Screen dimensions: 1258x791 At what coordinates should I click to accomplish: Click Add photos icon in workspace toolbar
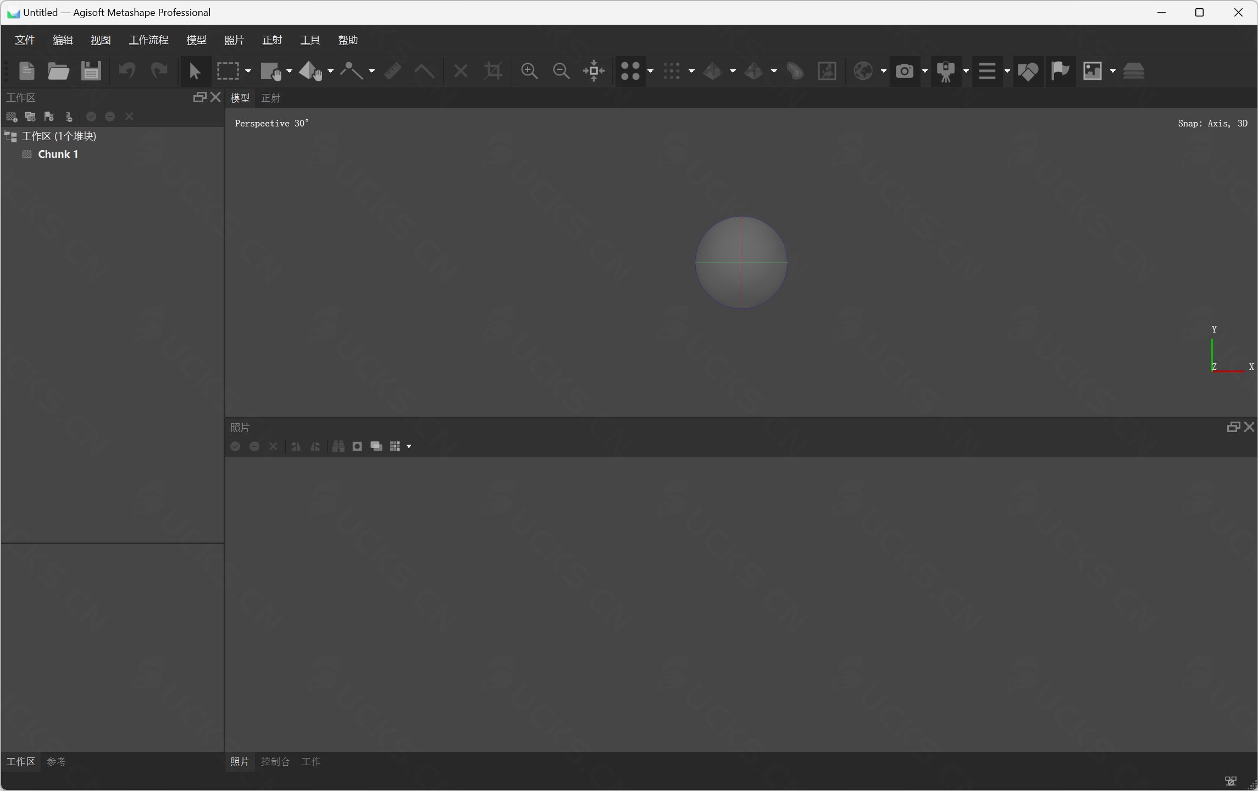pyautogui.click(x=30, y=117)
